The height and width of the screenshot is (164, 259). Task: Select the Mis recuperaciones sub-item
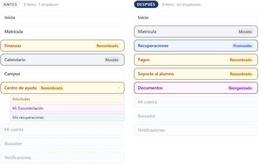pos(67,117)
